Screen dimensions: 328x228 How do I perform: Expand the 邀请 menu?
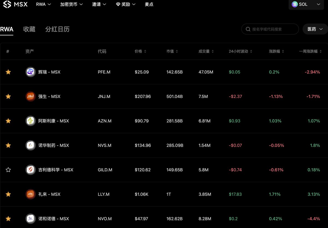(x=99, y=4)
